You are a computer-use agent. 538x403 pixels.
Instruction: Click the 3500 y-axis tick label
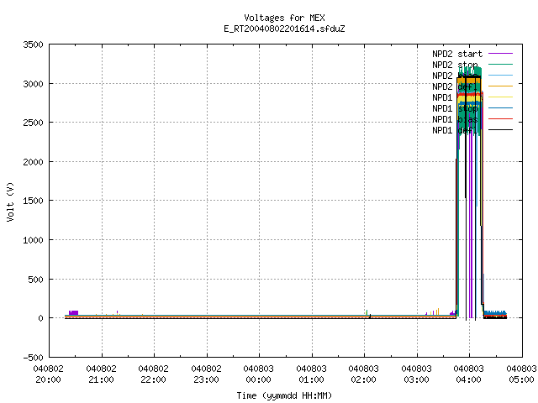33,44
